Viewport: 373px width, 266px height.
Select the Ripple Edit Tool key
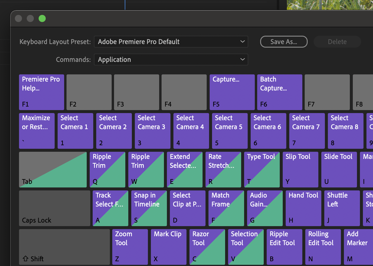click(284, 247)
